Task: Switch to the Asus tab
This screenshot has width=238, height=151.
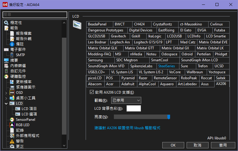Action: tap(207, 84)
